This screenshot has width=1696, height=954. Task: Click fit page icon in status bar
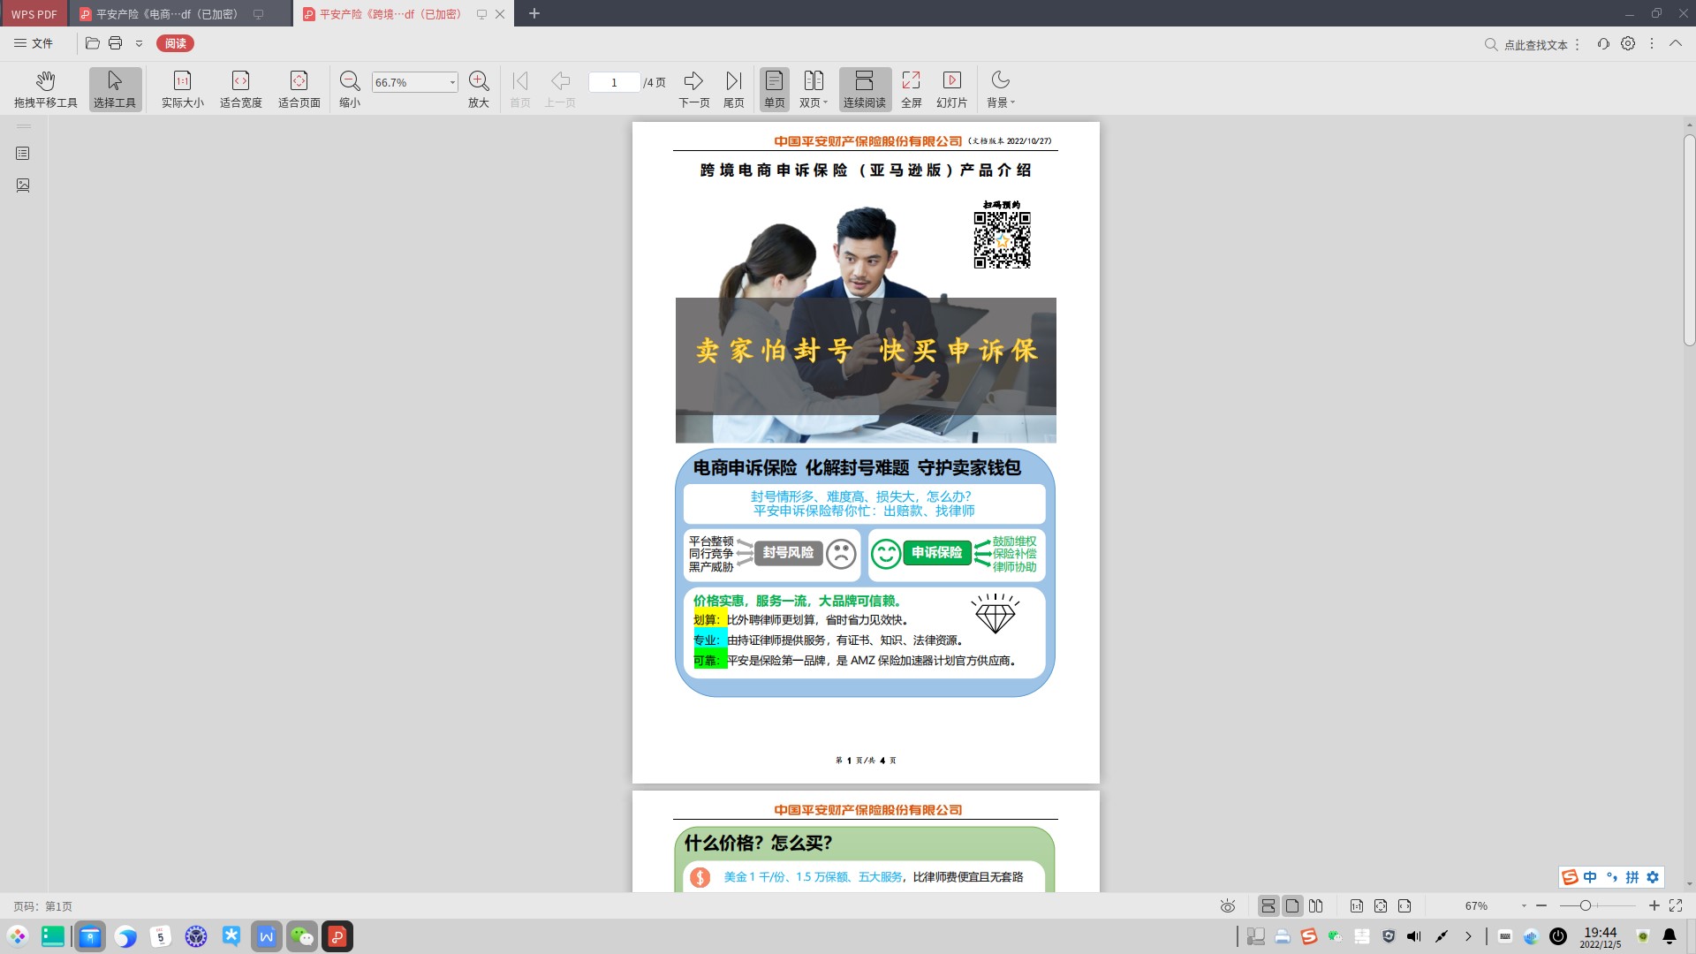pos(1381,906)
